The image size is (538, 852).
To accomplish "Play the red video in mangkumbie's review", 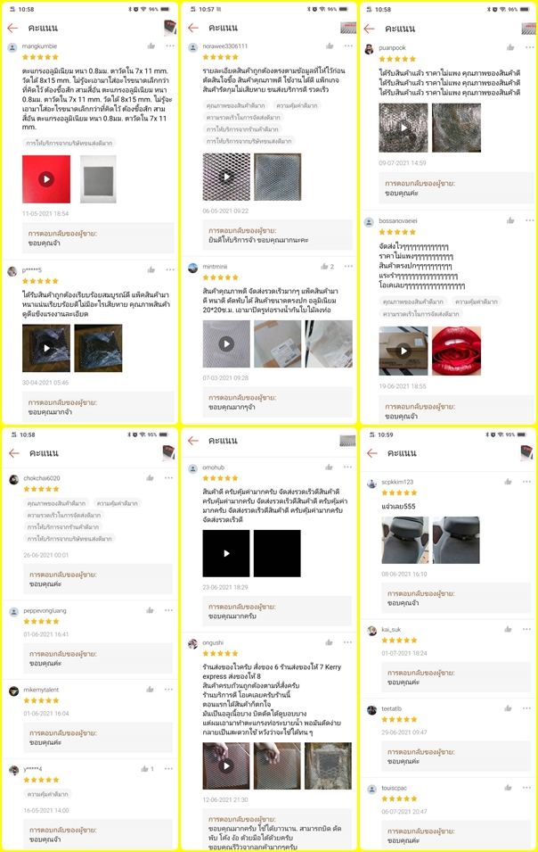I will click(46, 178).
